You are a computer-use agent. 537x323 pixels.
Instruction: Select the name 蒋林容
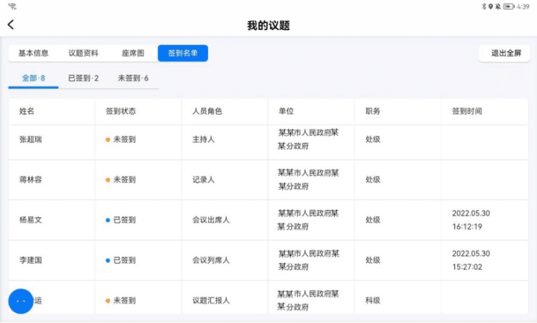pos(31,180)
